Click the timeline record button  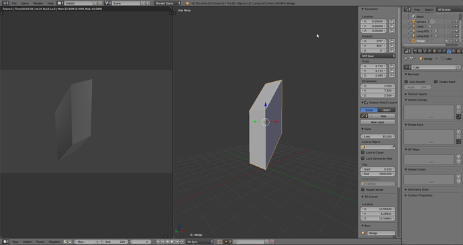219,242
